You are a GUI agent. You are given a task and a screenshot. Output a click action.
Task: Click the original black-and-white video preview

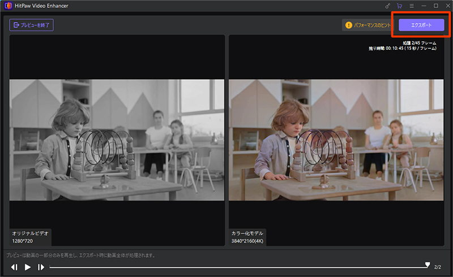[x=117, y=140]
